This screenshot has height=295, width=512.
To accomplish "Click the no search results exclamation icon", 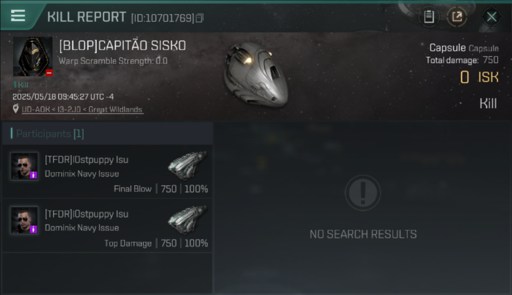I will pos(363,193).
